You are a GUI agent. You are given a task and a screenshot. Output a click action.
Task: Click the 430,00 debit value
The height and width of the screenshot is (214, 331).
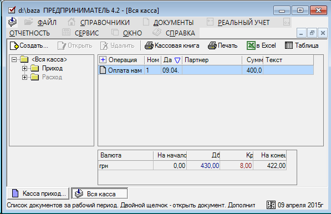(210, 165)
